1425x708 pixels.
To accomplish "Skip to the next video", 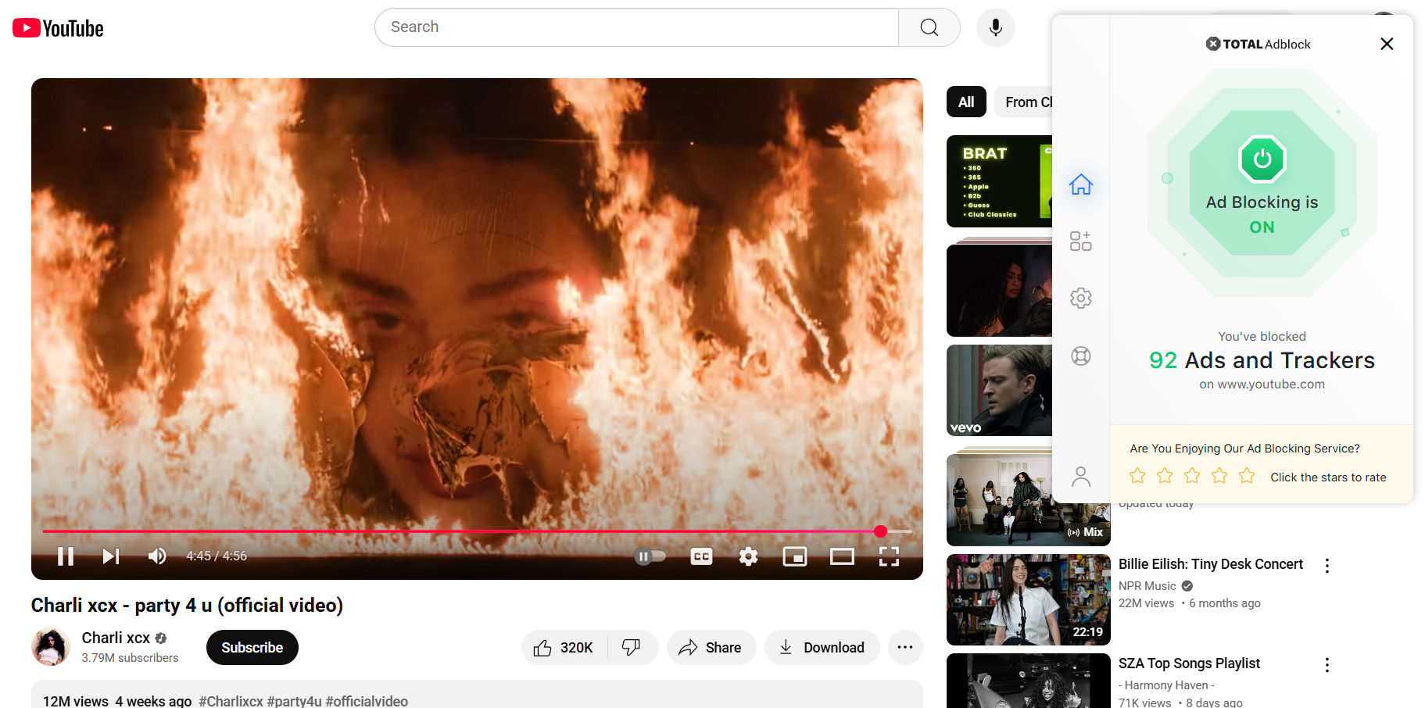I will pos(111,556).
